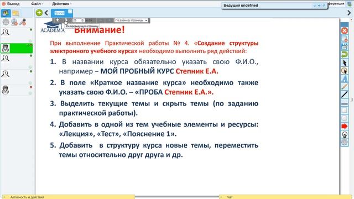Click the Выход exit button
The height and width of the screenshot is (199, 354).
(11, 4)
